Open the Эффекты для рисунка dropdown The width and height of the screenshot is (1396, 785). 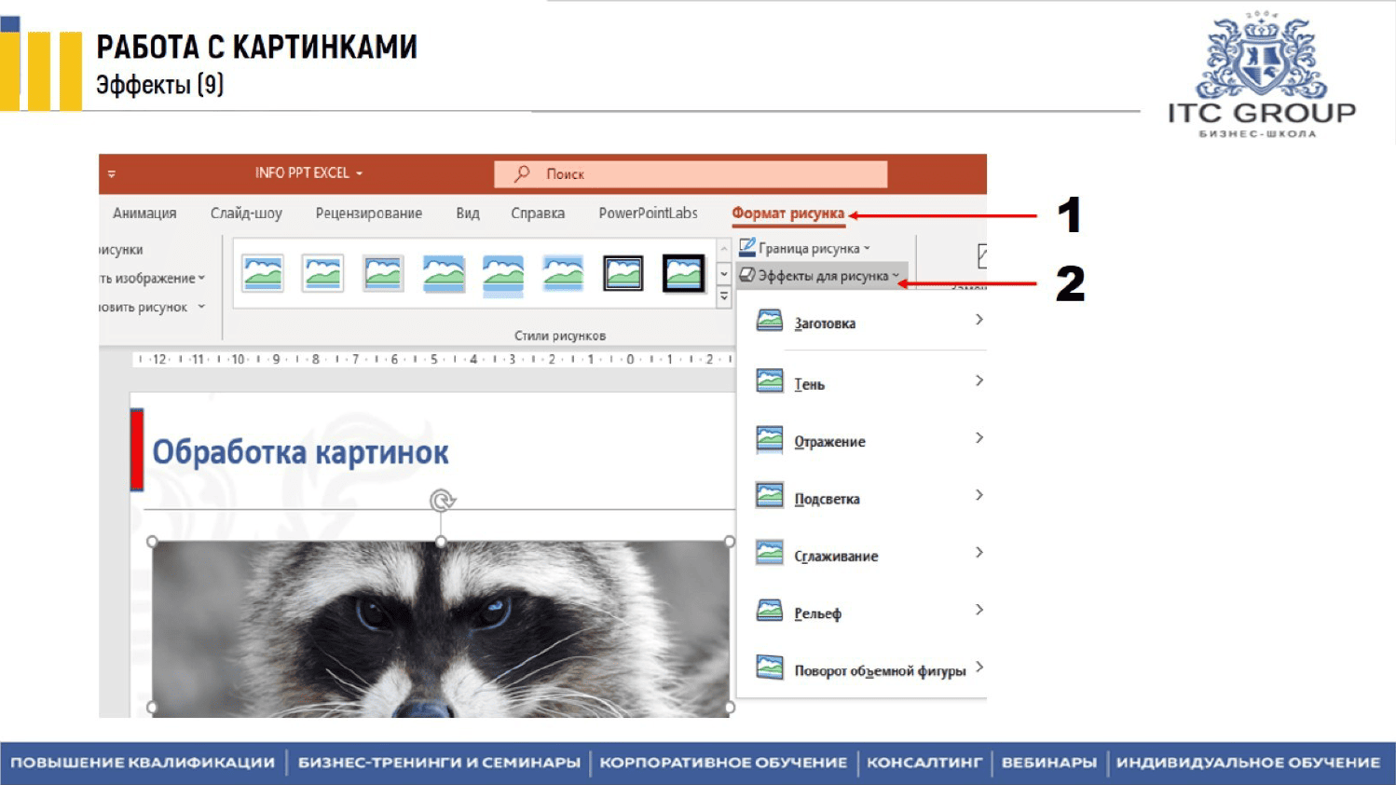coord(820,276)
